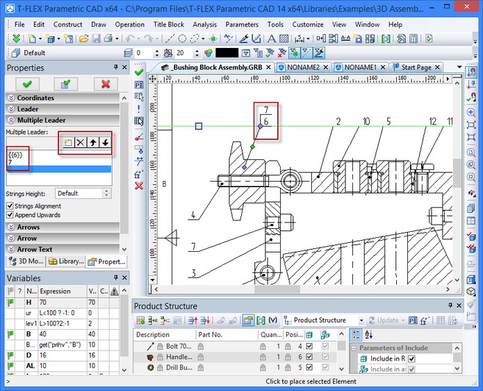Image resolution: width=483 pixels, height=391 pixels.
Task: Toggle checkbox in Bolt 70 row
Action: (309, 346)
